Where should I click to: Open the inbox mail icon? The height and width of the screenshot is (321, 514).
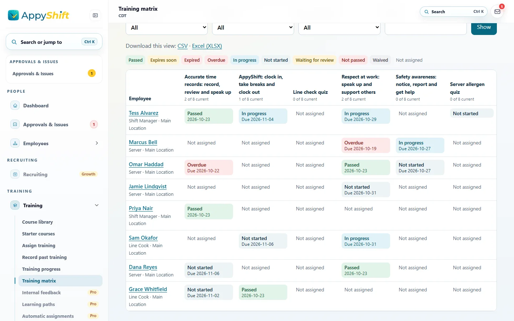(x=497, y=12)
